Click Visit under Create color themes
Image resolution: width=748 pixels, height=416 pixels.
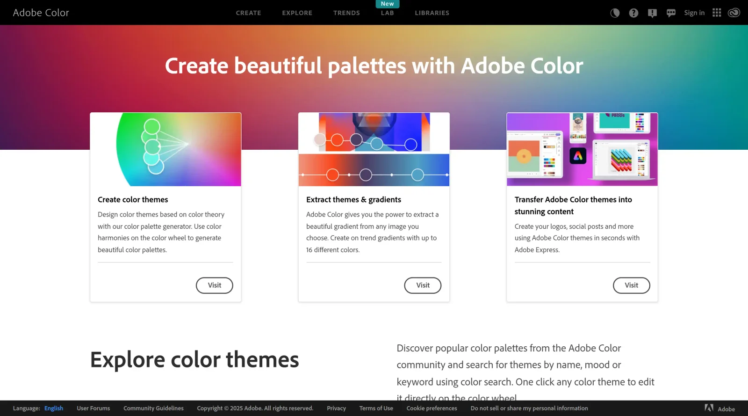pyautogui.click(x=215, y=285)
